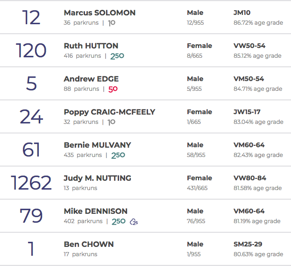Click Mike Dennison's volunteer 25 club icon
291x266 pixels.
click(134, 222)
